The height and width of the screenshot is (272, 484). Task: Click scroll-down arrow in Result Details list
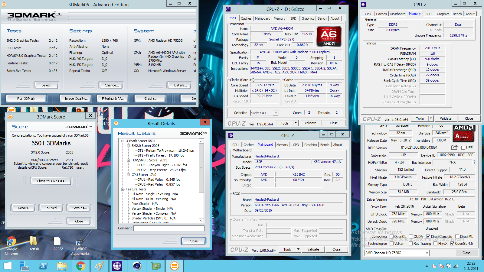(x=201, y=221)
